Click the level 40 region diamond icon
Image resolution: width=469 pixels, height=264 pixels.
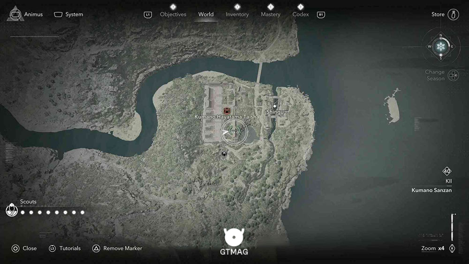(447, 171)
